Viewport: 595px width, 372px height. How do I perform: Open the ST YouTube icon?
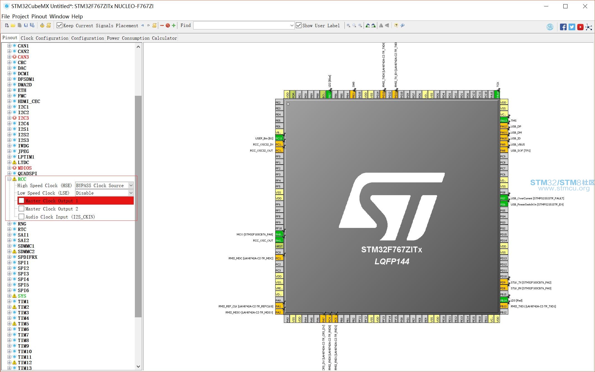click(x=580, y=27)
